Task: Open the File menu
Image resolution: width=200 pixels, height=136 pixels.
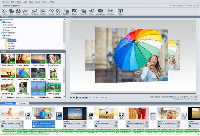Action: (x=3, y=2)
